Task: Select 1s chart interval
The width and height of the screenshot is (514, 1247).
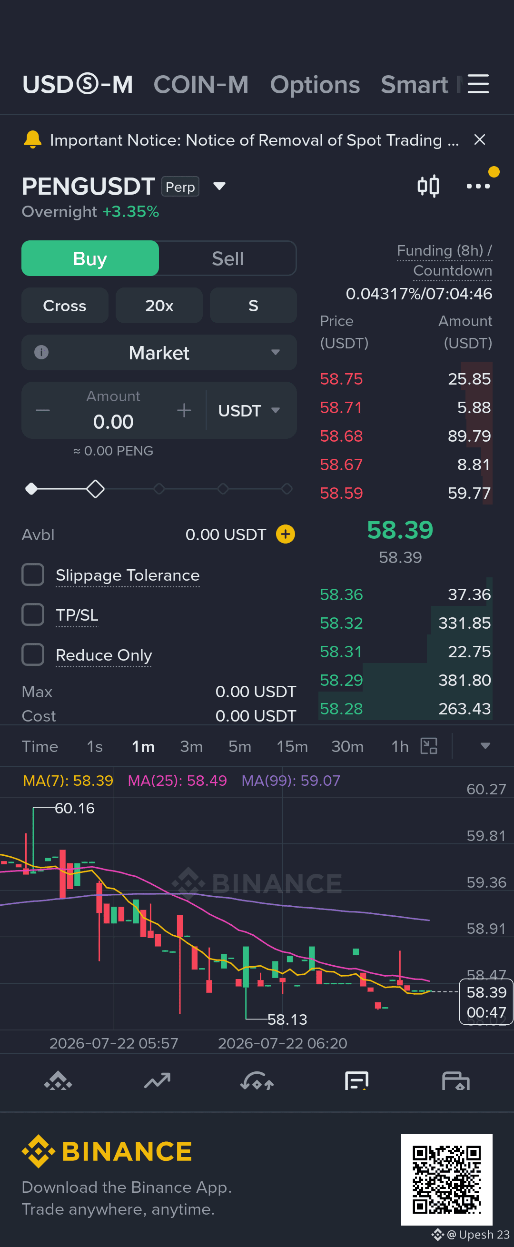Action: coord(95,746)
